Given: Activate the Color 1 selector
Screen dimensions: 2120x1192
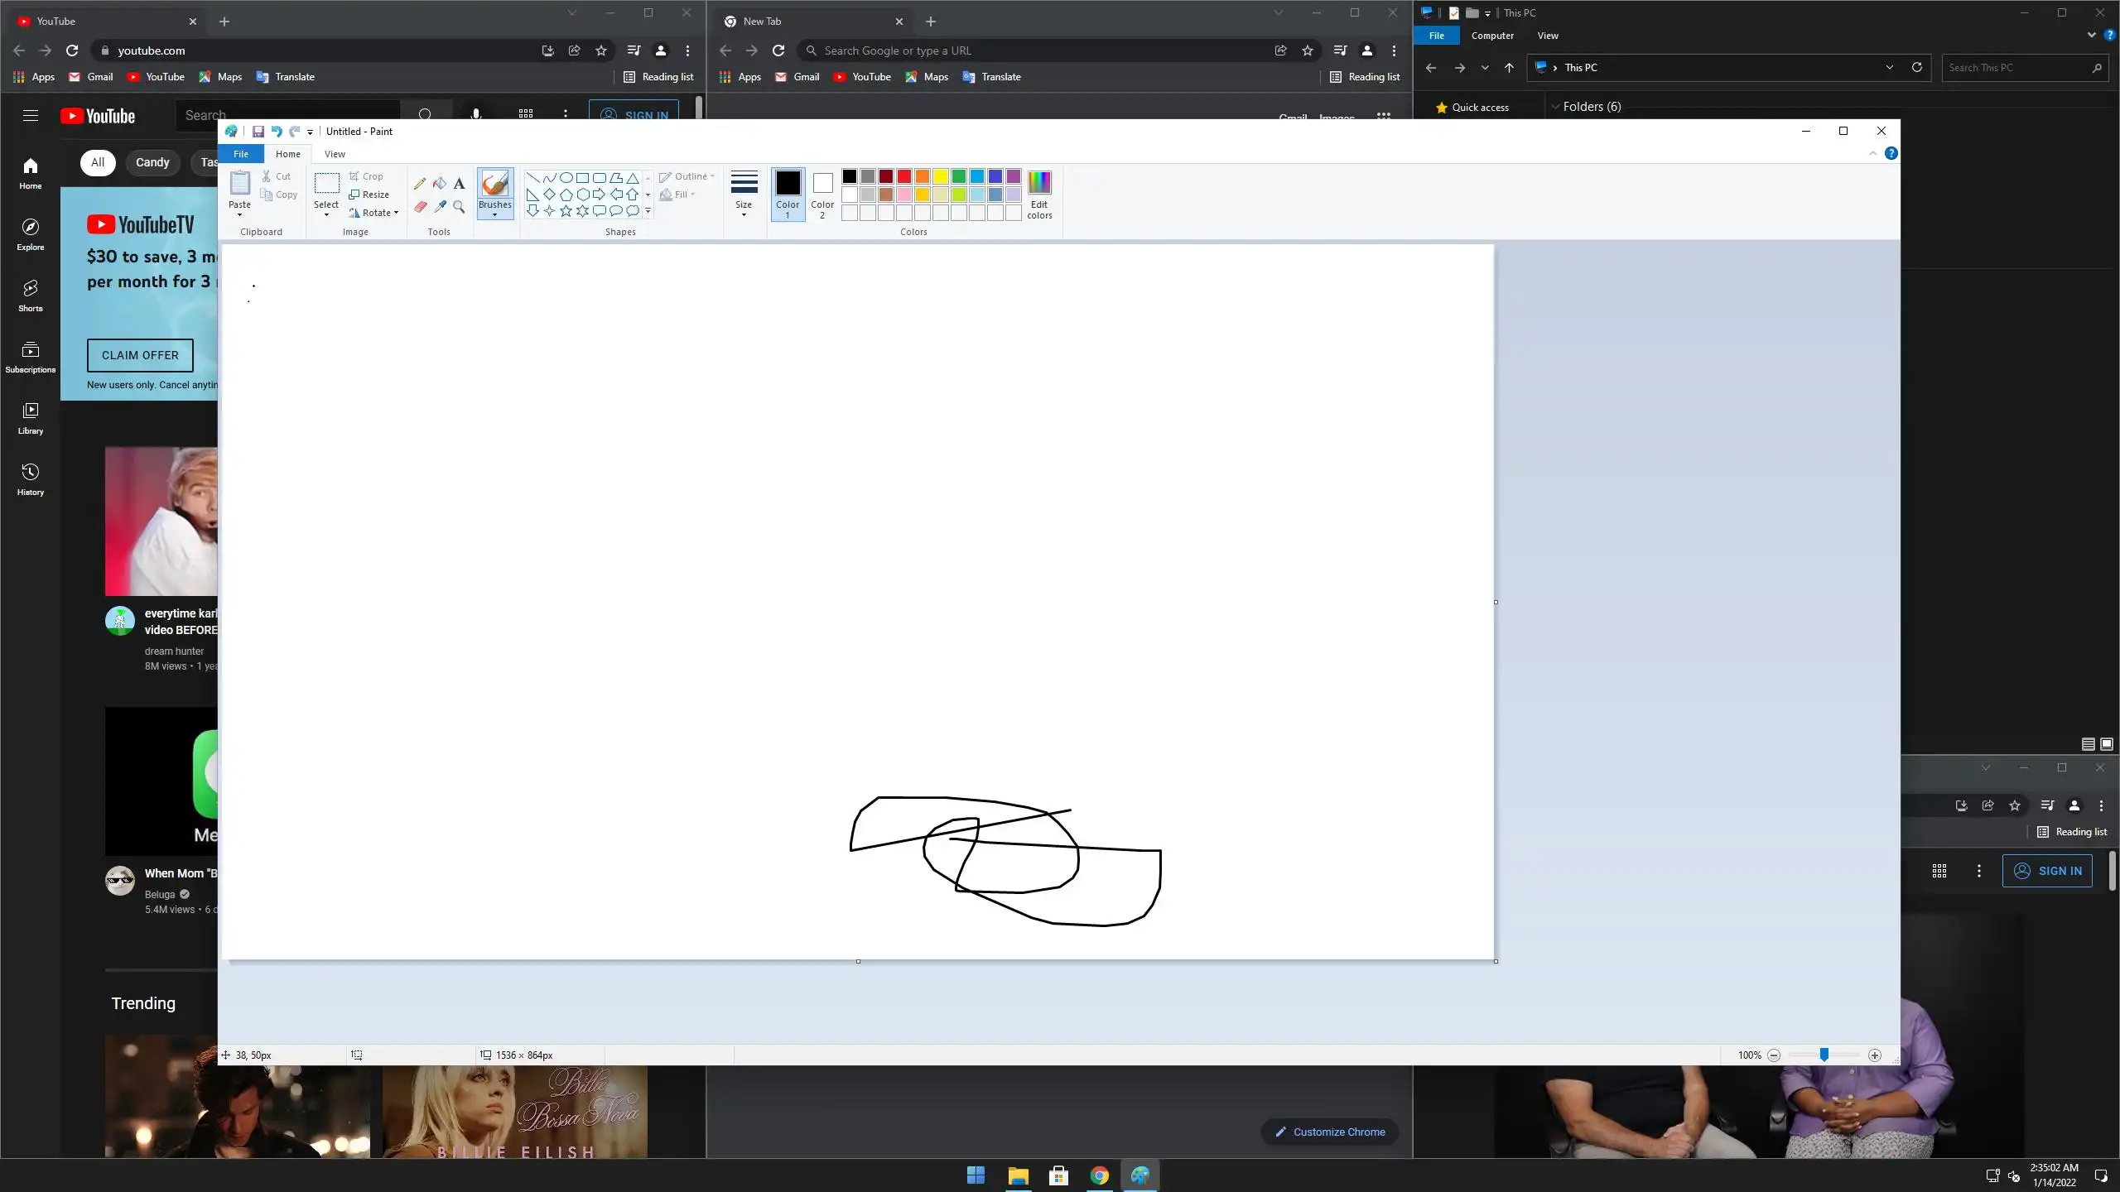Looking at the screenshot, I should (x=788, y=193).
